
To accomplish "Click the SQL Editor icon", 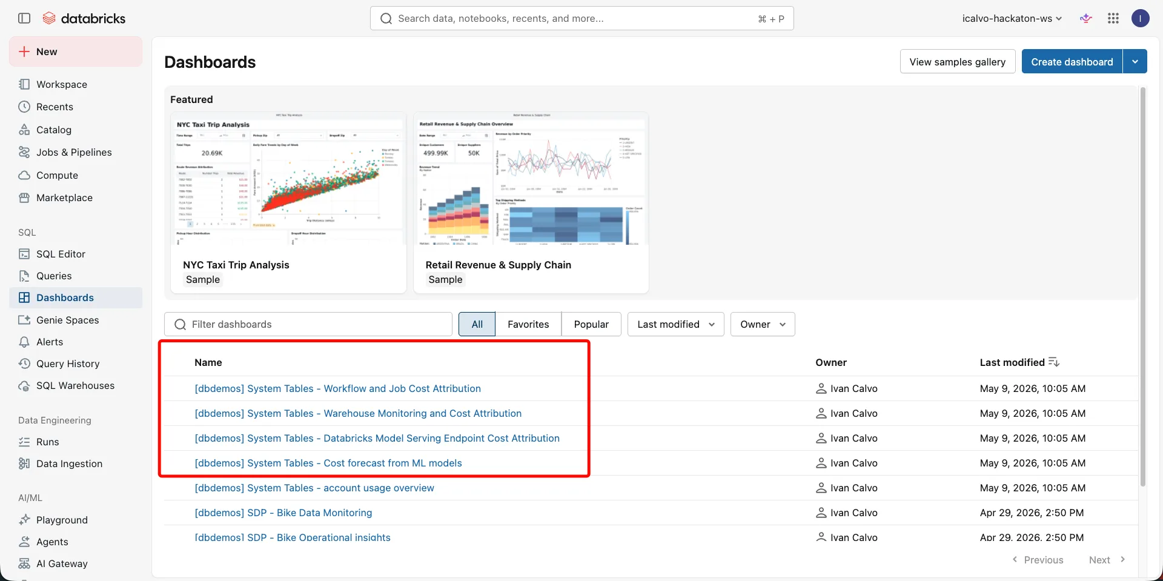I will 24,254.
